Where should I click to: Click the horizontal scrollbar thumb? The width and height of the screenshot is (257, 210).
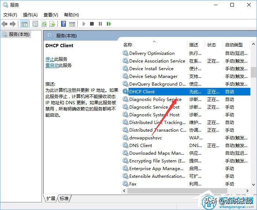click(177, 191)
